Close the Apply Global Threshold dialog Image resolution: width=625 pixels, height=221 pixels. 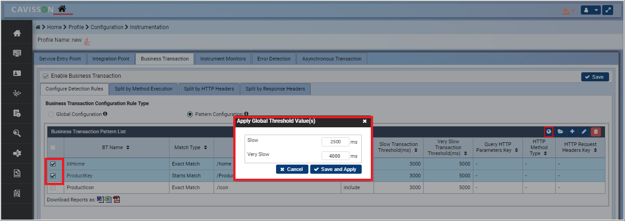[364, 121]
